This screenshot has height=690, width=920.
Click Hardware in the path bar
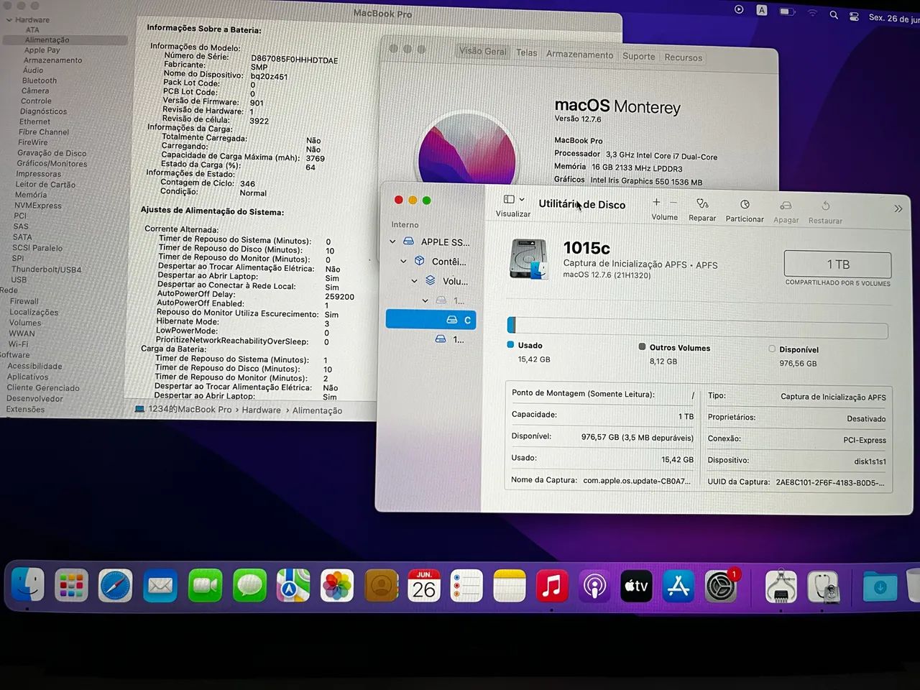coord(261,410)
